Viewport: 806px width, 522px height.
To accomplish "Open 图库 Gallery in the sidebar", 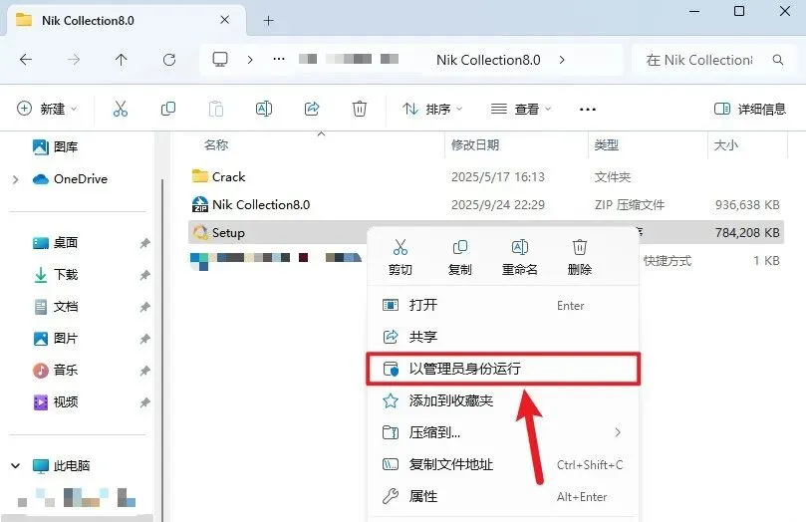I will (x=55, y=147).
